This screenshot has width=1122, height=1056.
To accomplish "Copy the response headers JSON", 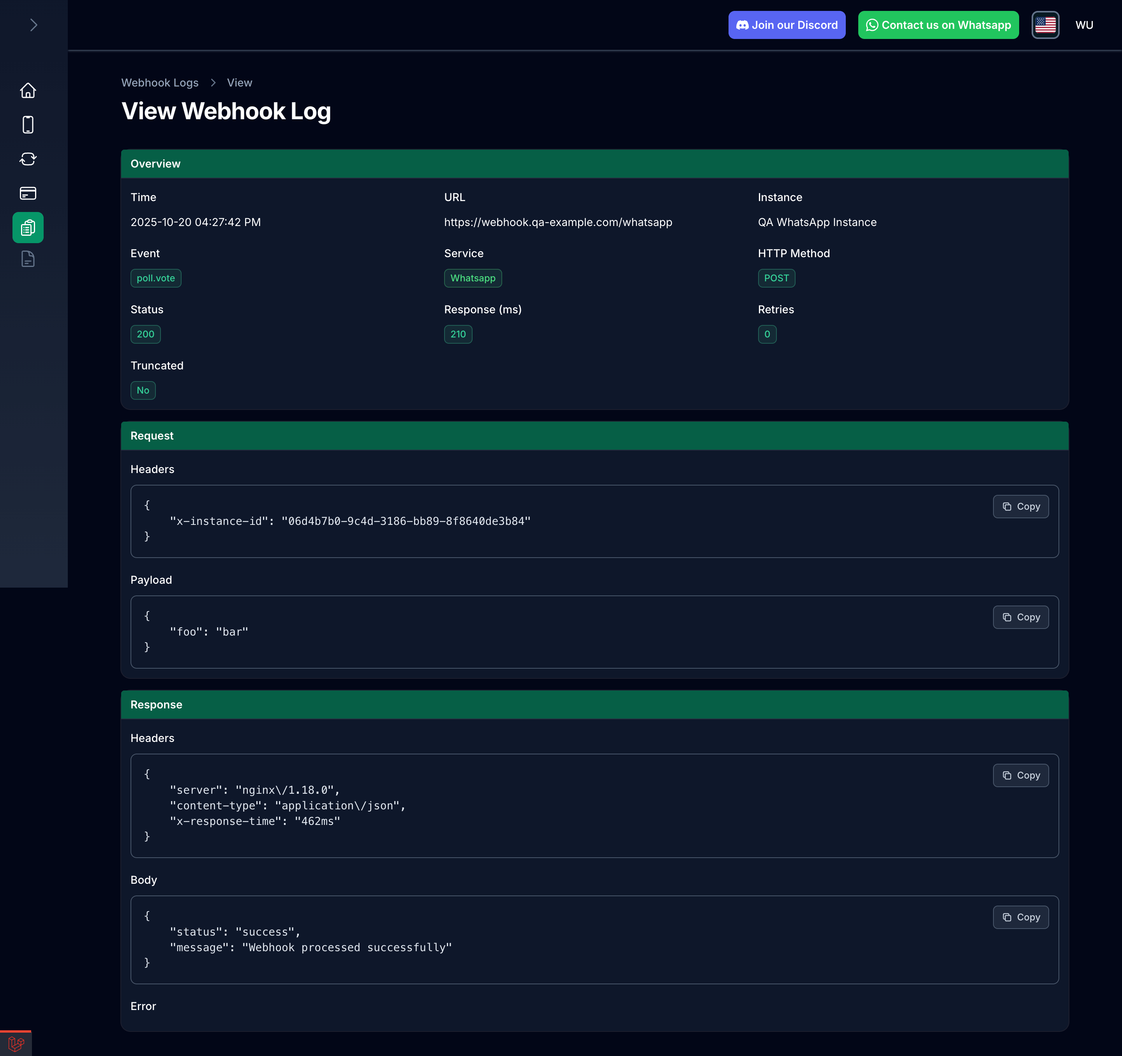I will click(1020, 775).
